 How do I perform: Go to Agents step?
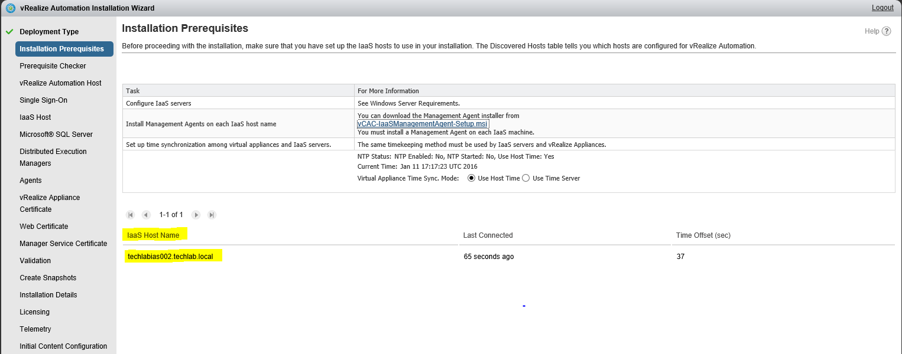[31, 181]
